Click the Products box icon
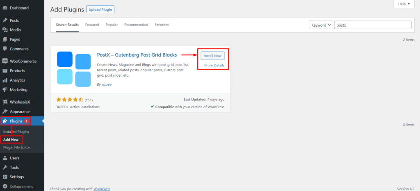Viewport: 420px width, 191px height. tap(5, 70)
